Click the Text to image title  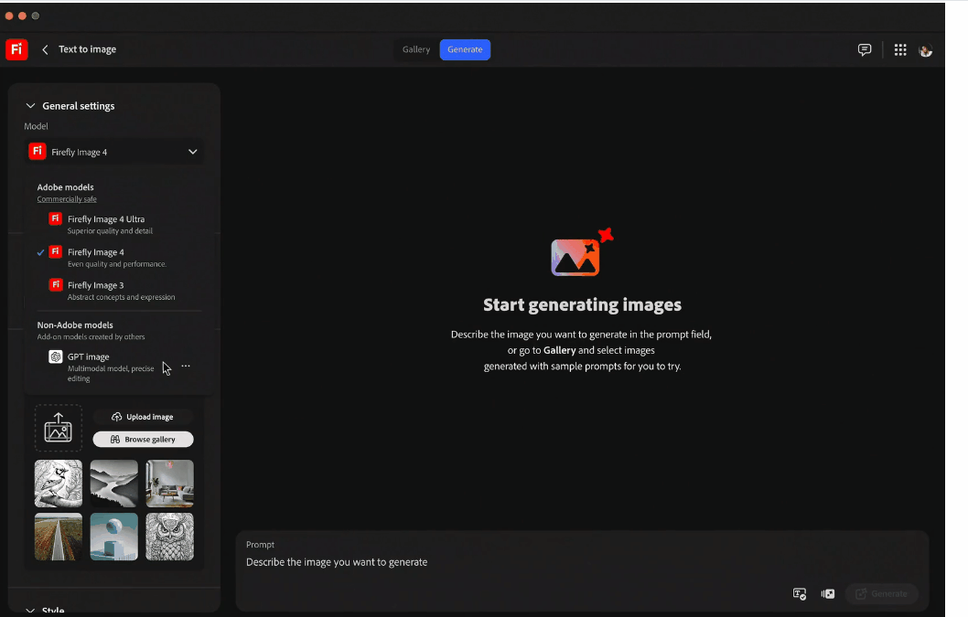coord(88,49)
